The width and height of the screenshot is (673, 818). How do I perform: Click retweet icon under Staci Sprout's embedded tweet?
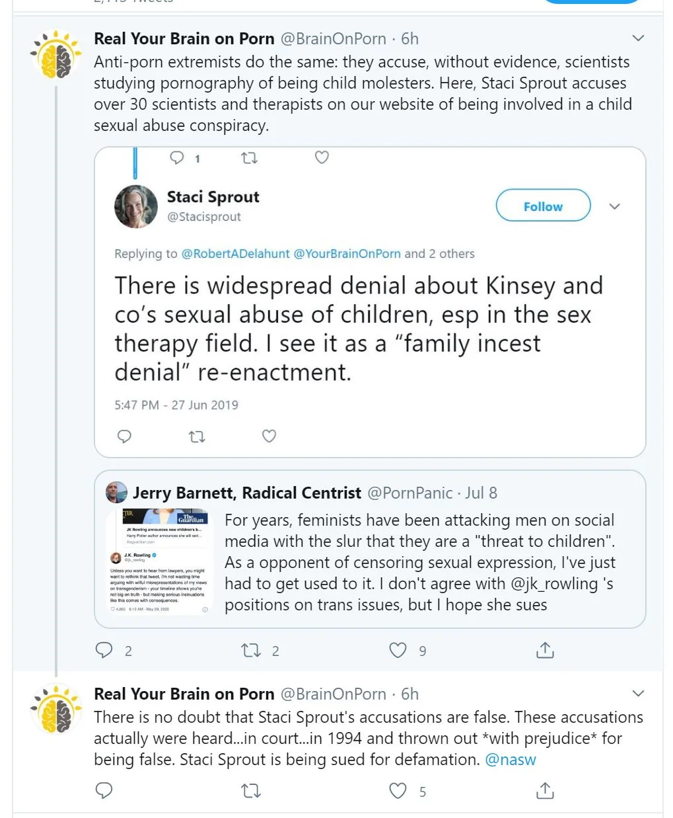pos(197,436)
